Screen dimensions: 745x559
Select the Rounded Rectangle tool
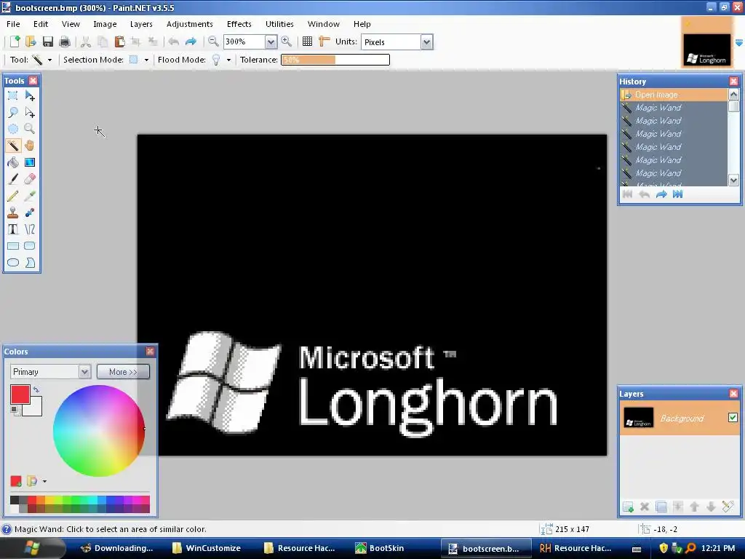click(29, 246)
